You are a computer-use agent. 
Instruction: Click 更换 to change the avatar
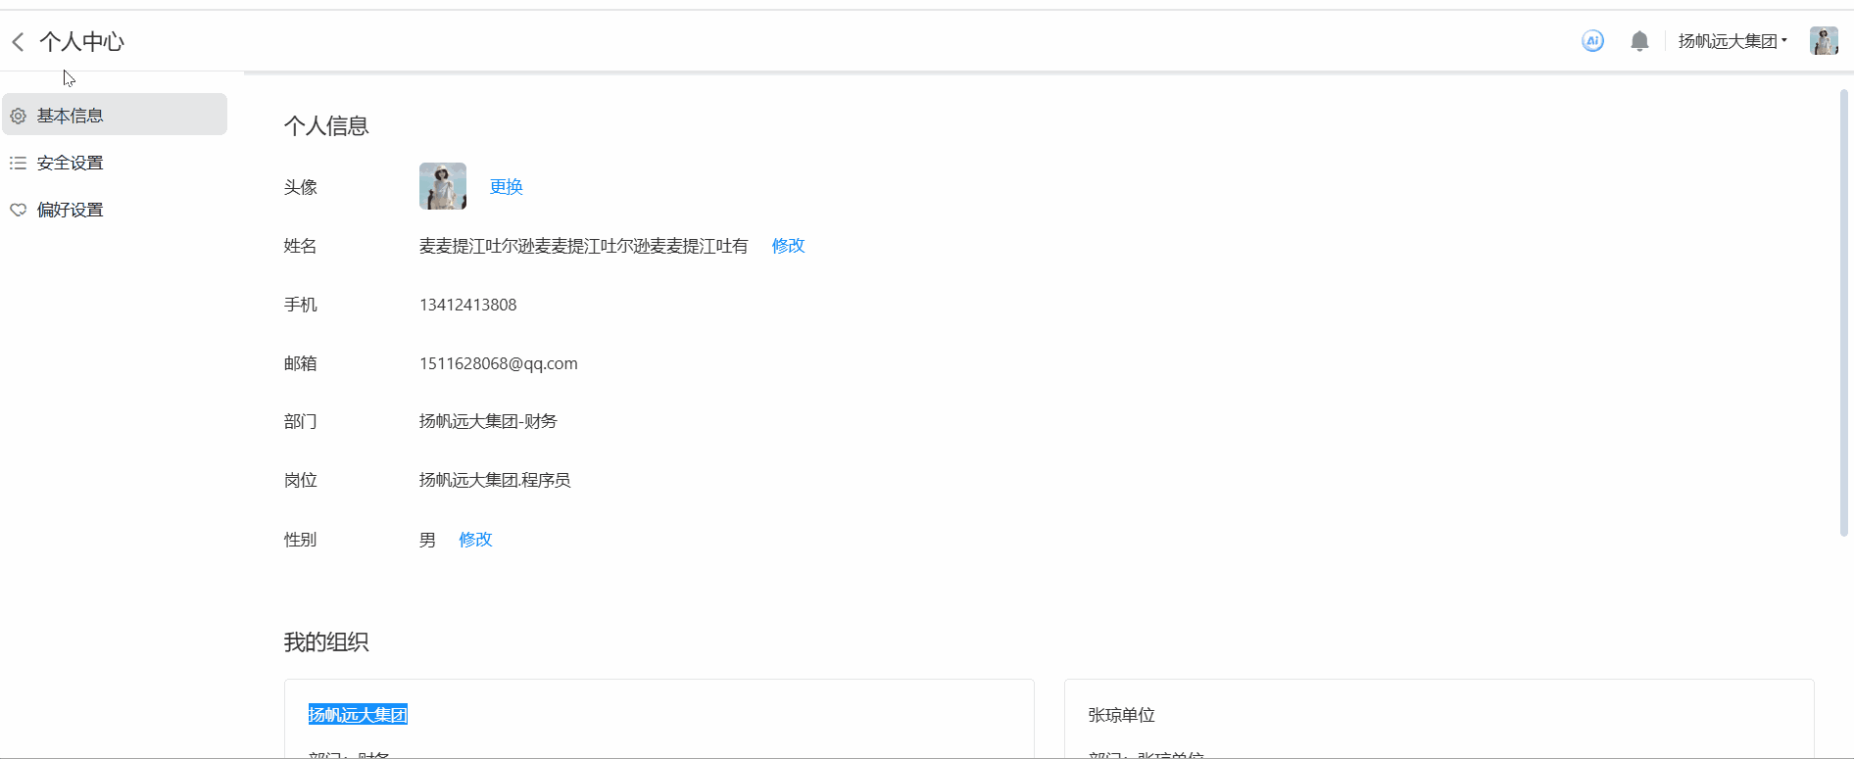click(506, 187)
